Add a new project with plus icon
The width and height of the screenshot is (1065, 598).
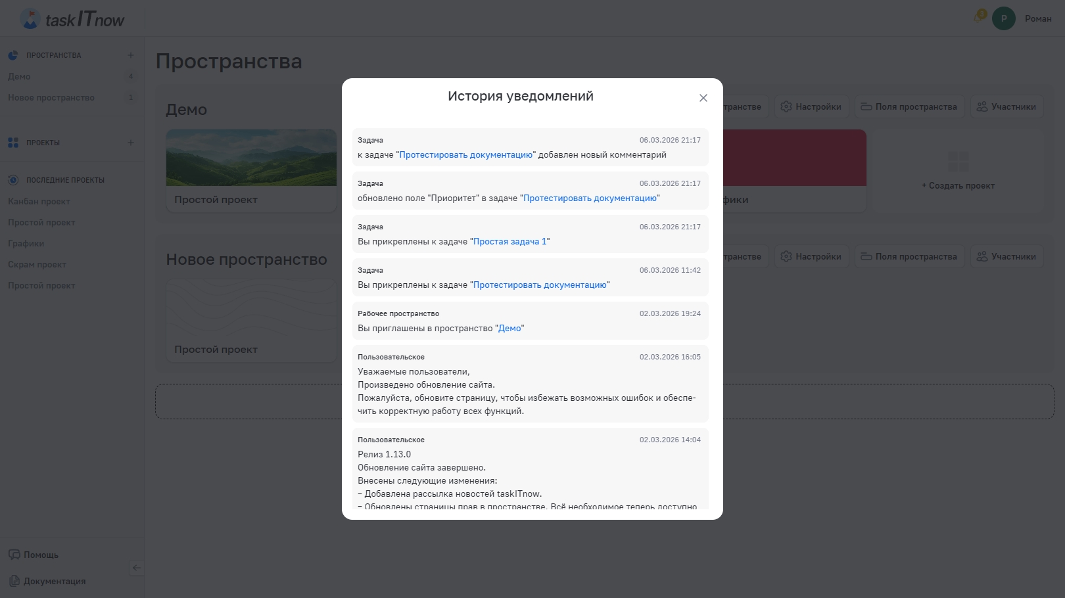tap(131, 143)
